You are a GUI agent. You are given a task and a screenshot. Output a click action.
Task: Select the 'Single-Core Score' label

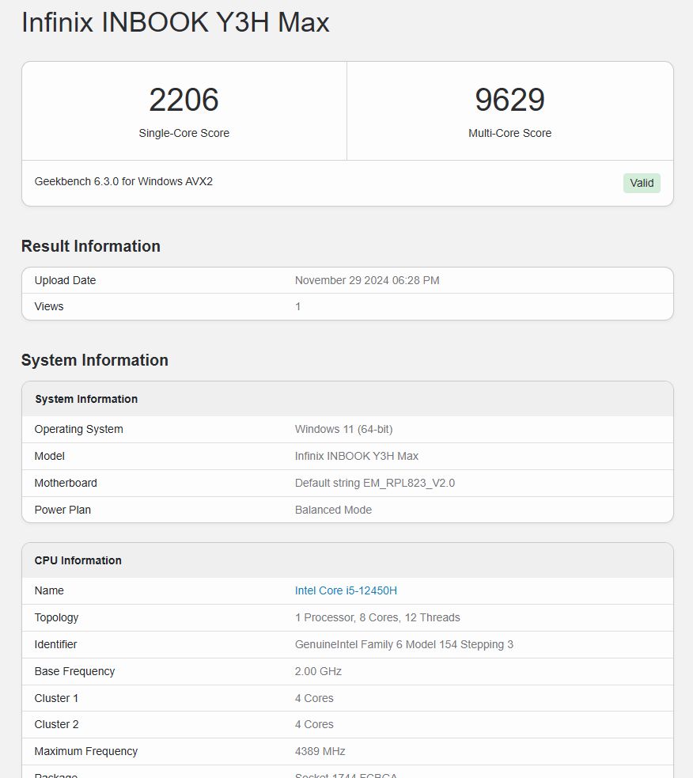point(184,133)
